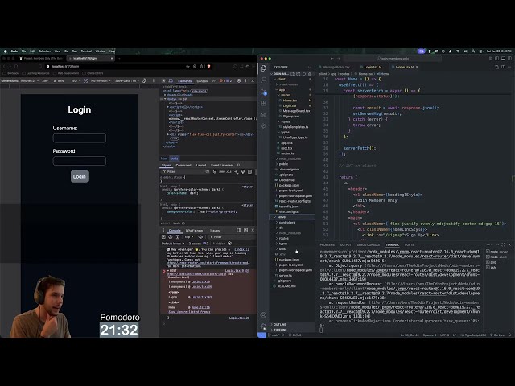Screen dimensions: 515x386
Task: Open the Explorer view in VS Code activity bar
Action: (x=263, y=68)
